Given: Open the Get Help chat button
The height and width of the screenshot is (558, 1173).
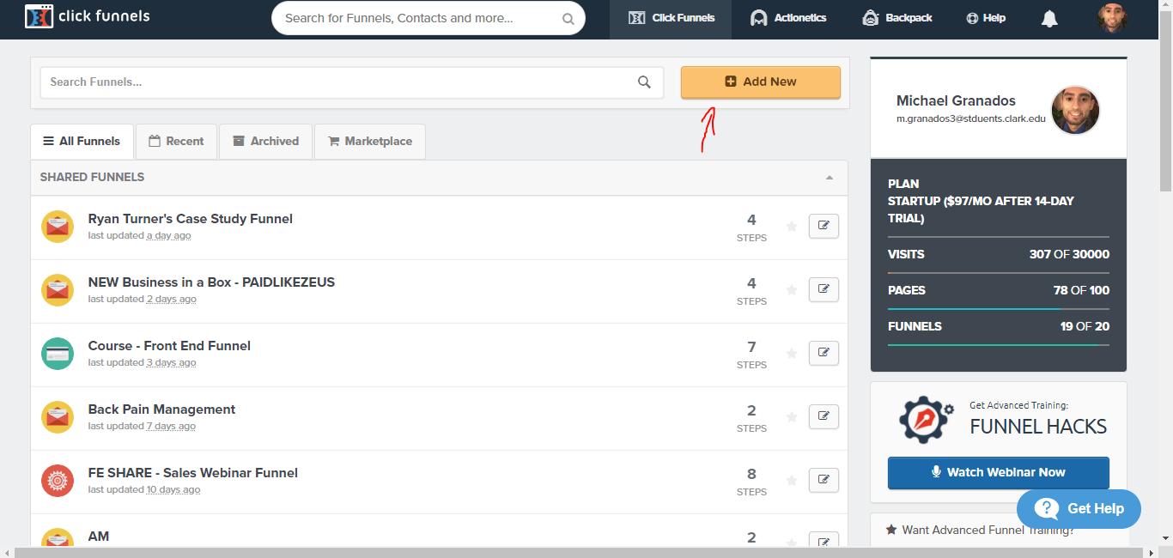Looking at the screenshot, I should point(1079,508).
